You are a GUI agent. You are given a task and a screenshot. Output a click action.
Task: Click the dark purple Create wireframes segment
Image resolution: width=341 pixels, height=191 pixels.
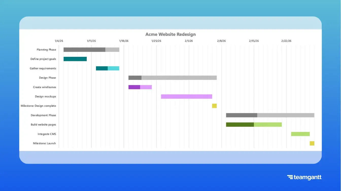click(134, 87)
